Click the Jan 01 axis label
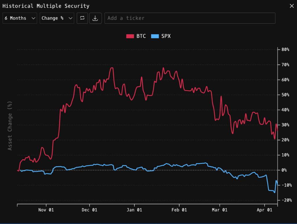Viewport: 297px width, 224px height. pos(134,210)
